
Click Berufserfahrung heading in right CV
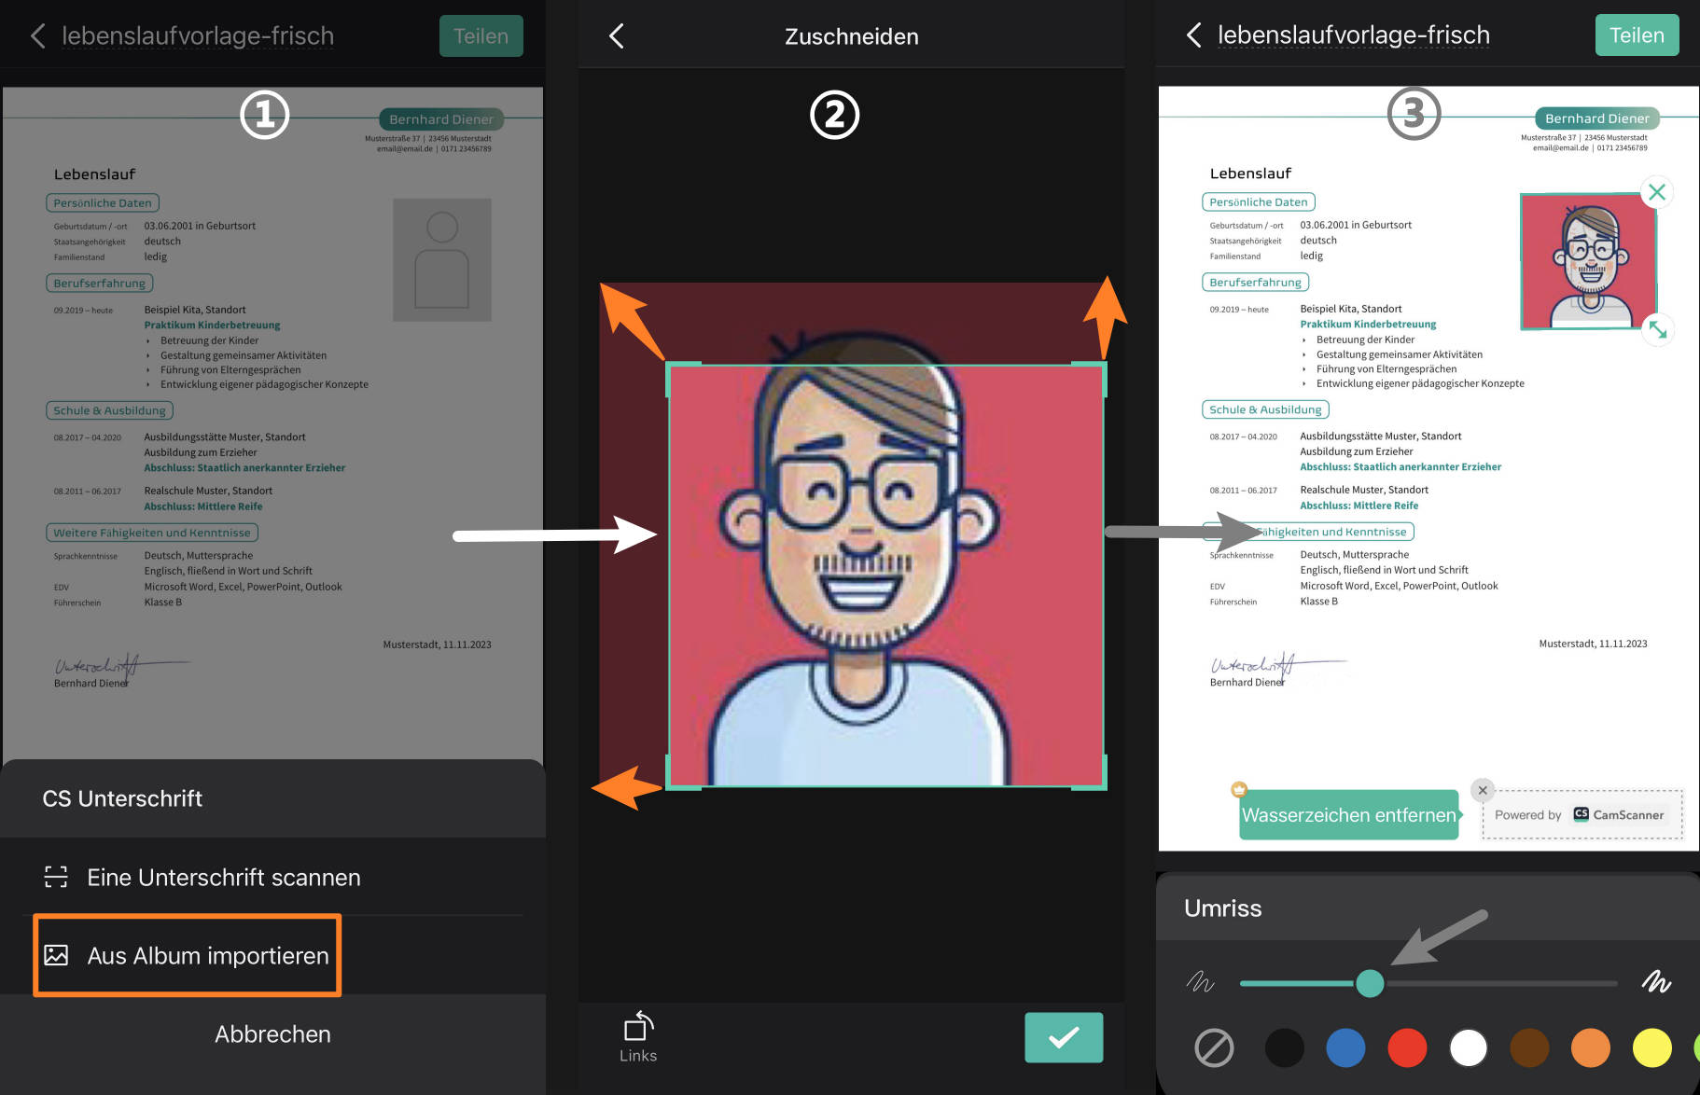pos(1255,282)
